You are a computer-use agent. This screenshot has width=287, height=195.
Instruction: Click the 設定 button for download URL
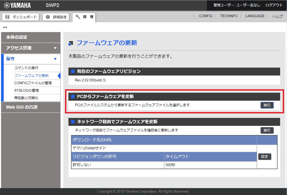point(265,157)
